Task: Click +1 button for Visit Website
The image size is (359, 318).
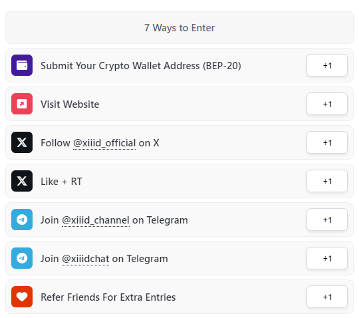Action: [327, 104]
